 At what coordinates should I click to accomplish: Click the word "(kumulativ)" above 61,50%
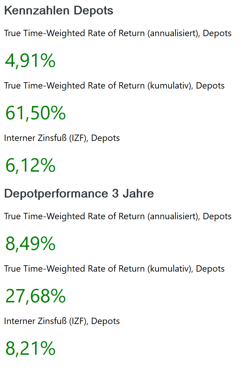pos(170,86)
